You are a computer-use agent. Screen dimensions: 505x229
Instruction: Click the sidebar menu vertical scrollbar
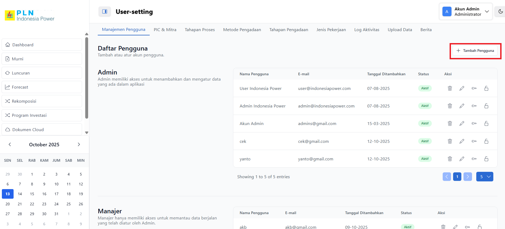point(87,78)
